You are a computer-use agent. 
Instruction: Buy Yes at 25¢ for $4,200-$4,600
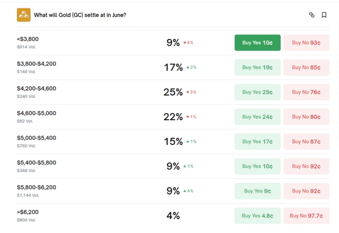257,92
